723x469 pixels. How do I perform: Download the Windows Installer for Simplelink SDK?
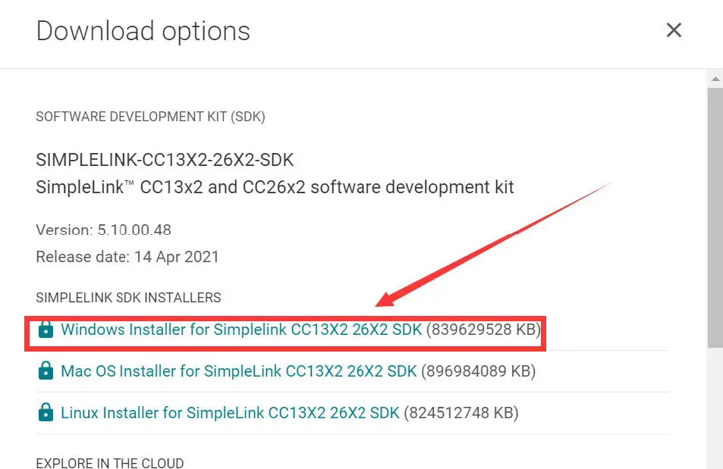(x=241, y=330)
